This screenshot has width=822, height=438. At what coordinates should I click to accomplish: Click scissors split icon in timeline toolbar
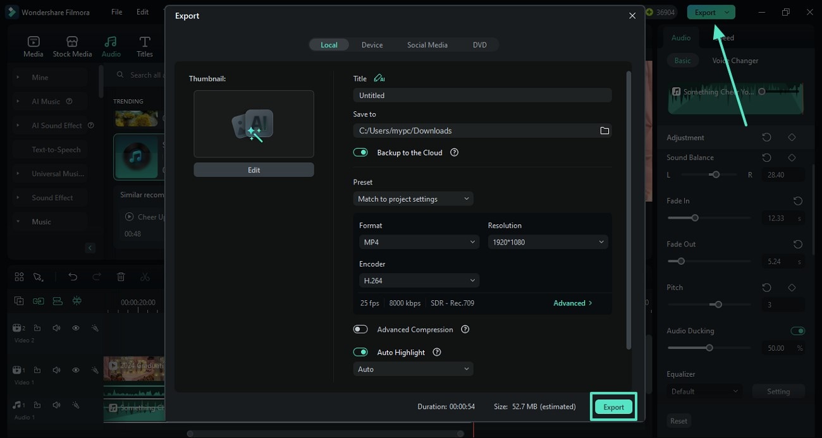(x=145, y=277)
